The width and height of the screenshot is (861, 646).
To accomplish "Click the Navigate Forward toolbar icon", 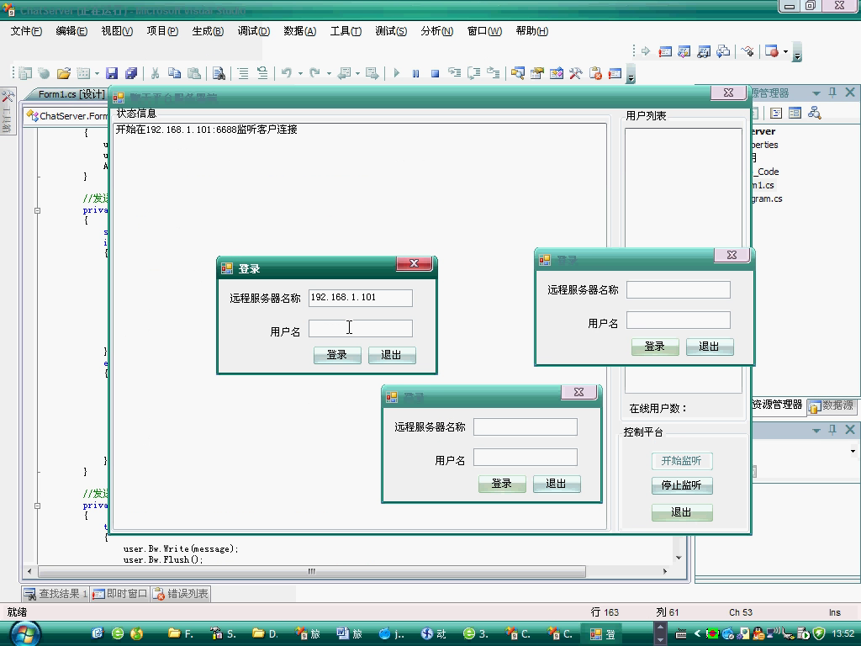I will [x=372, y=73].
